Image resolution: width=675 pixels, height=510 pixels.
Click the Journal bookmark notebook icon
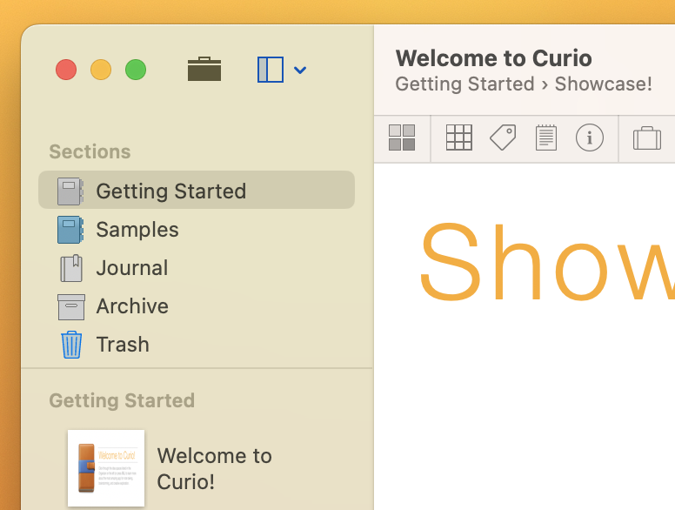tap(71, 268)
